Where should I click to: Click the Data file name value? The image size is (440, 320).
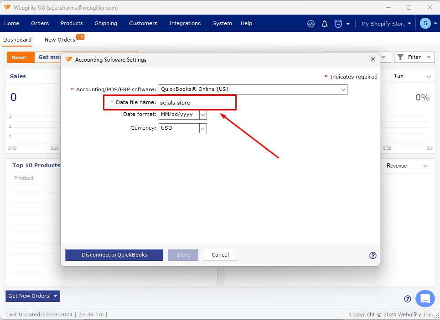click(x=175, y=103)
